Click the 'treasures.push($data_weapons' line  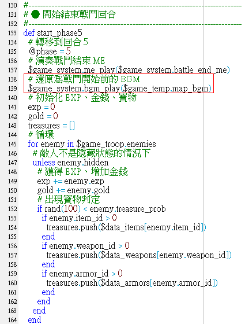pyautogui.click(x=139, y=255)
